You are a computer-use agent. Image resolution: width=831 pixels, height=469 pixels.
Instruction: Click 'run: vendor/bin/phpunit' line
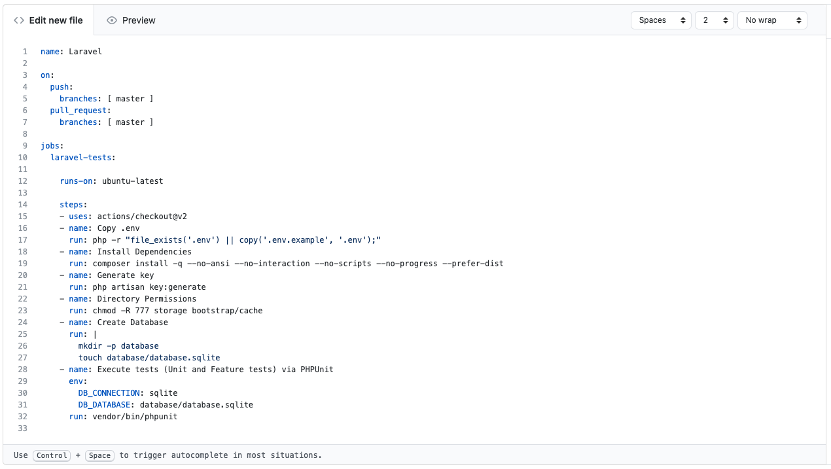point(123,417)
